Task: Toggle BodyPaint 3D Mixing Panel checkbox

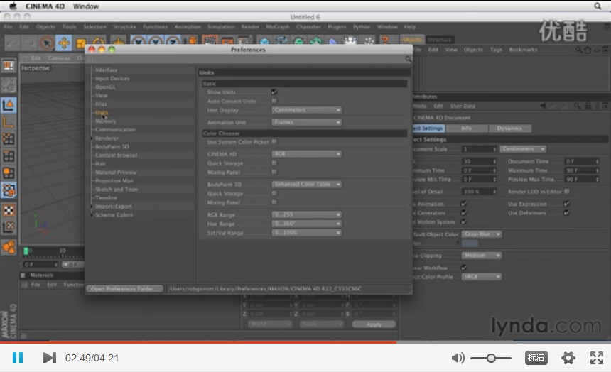Action: (x=274, y=202)
